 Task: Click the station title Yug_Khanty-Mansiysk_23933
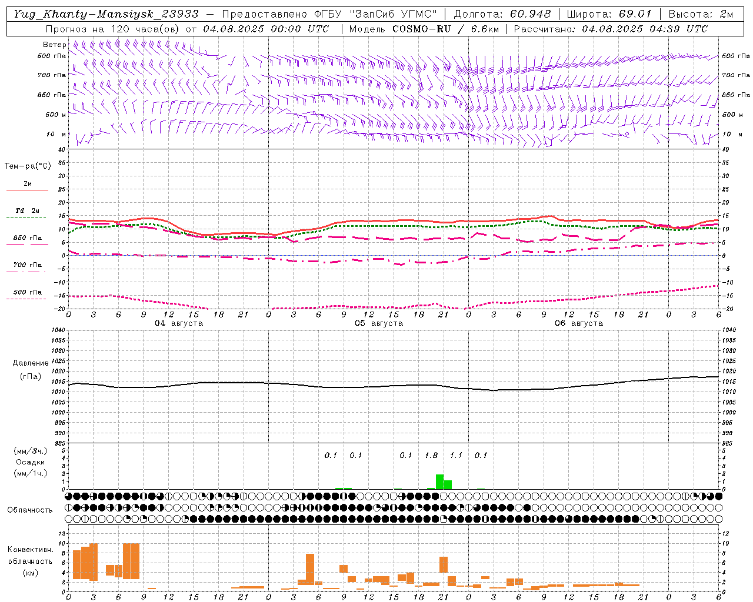[x=106, y=14]
